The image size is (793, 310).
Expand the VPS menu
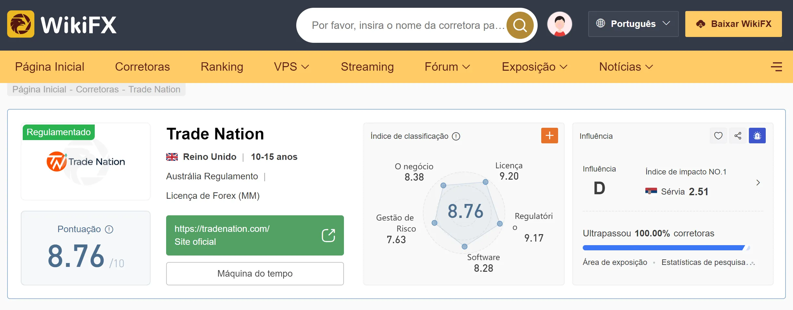point(291,67)
